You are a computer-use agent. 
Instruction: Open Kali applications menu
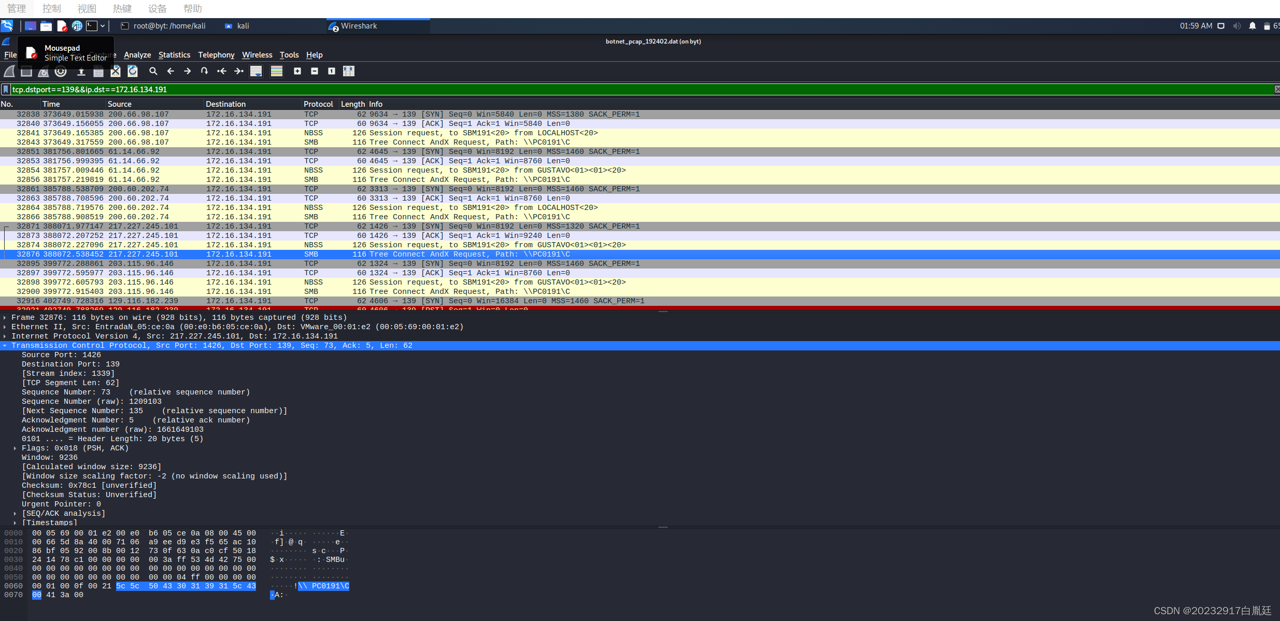(7, 26)
